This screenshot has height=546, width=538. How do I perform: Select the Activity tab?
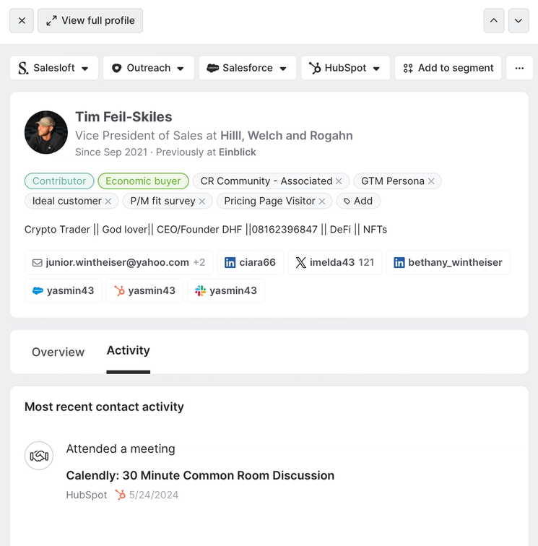tap(128, 351)
